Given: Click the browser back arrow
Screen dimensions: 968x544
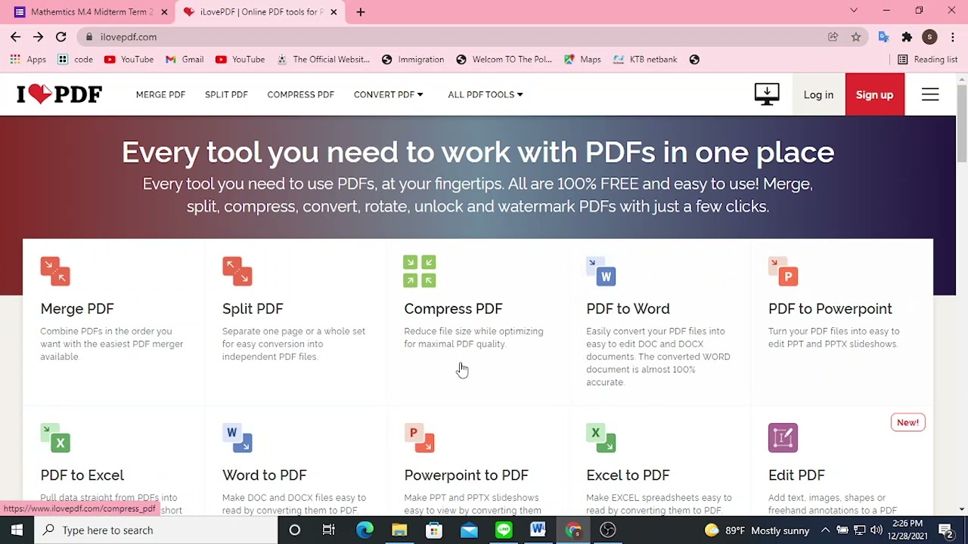Looking at the screenshot, I should click(x=15, y=36).
